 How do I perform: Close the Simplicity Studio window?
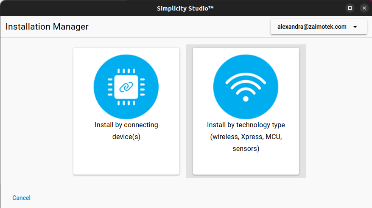[364, 8]
